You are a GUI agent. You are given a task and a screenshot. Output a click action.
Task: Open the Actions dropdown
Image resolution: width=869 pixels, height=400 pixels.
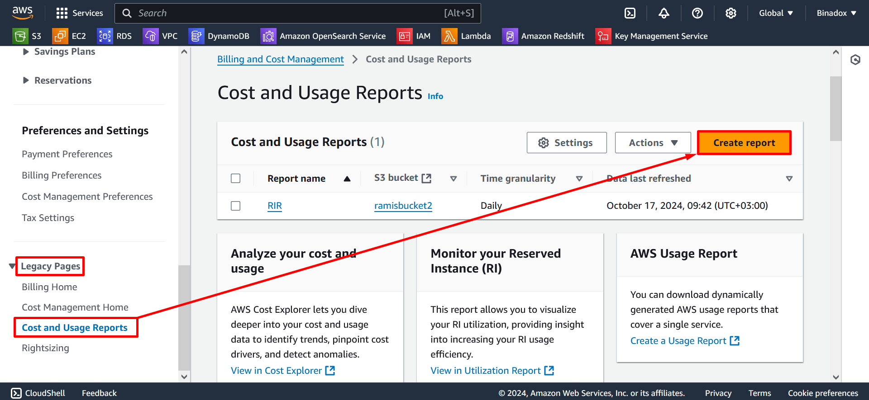[653, 143]
